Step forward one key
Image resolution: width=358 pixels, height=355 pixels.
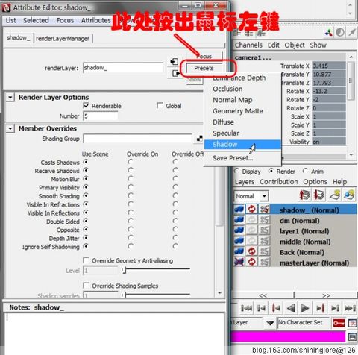[320, 308]
